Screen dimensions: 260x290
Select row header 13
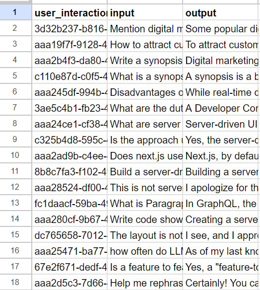coord(16,203)
